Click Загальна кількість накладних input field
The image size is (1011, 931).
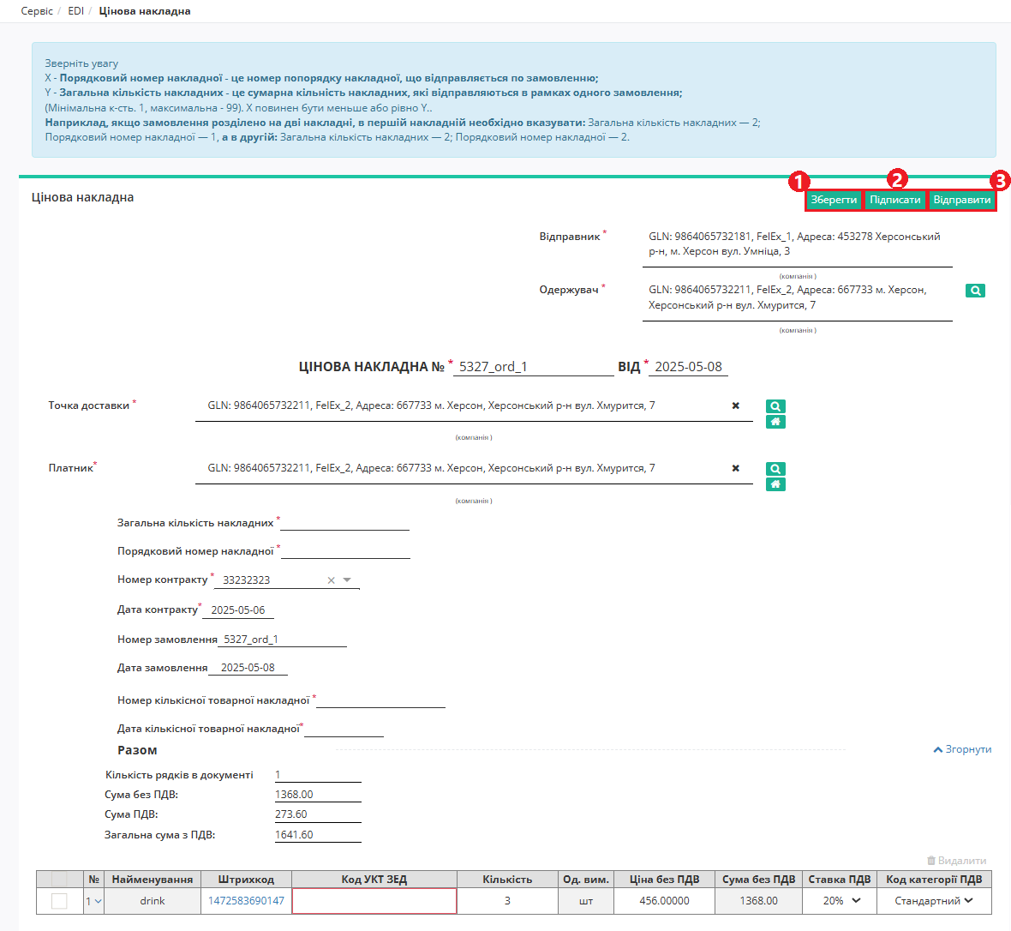pos(345,523)
